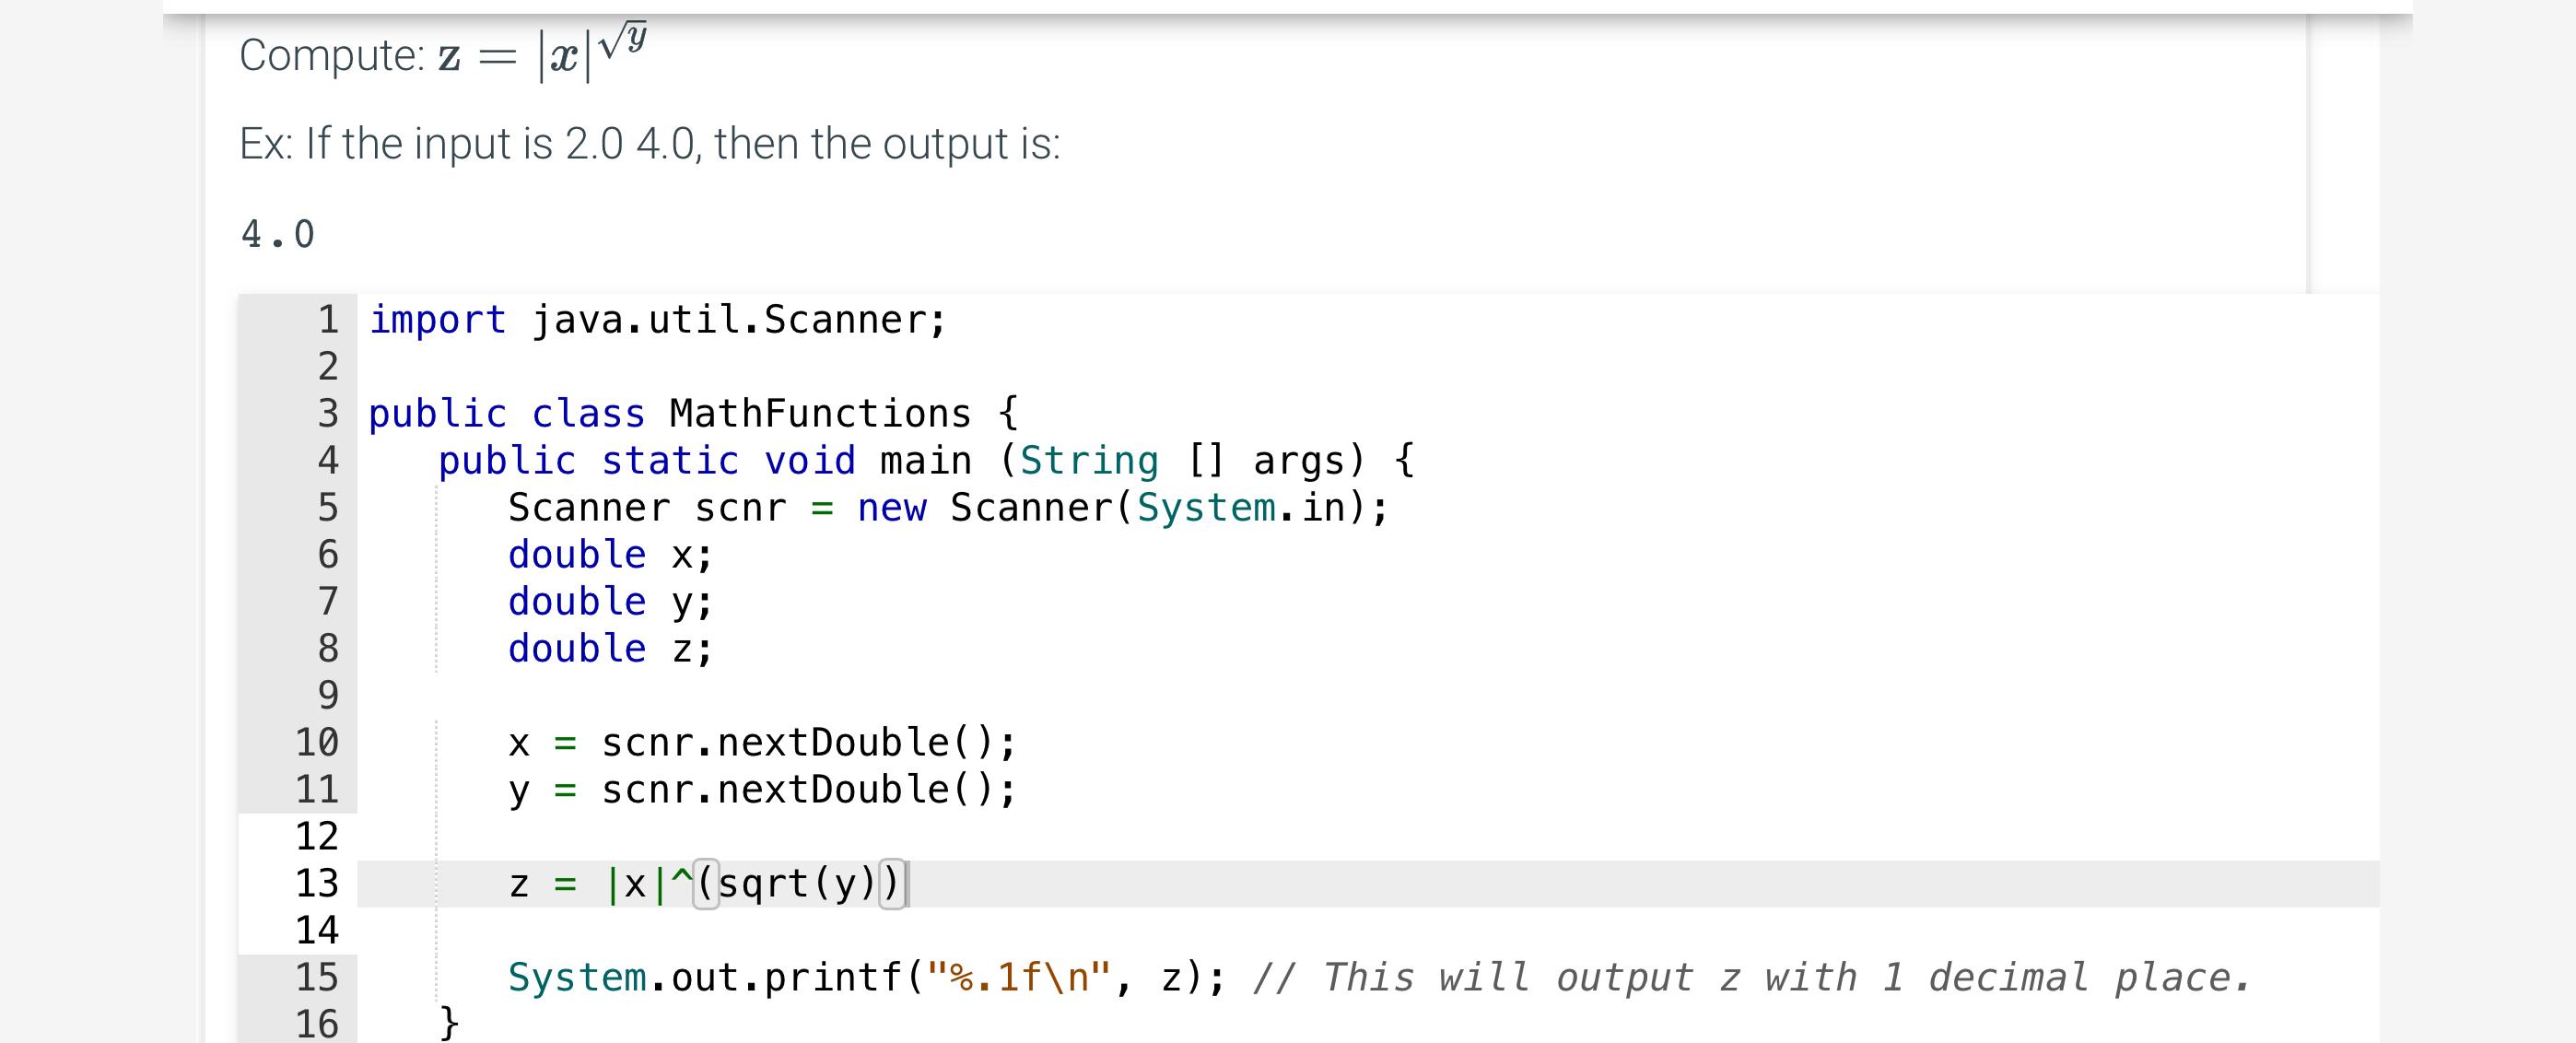Click the gutter beside line 15
The image size is (2576, 1043).
pos(320,976)
